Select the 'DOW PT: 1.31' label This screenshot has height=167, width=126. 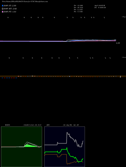[10, 12]
